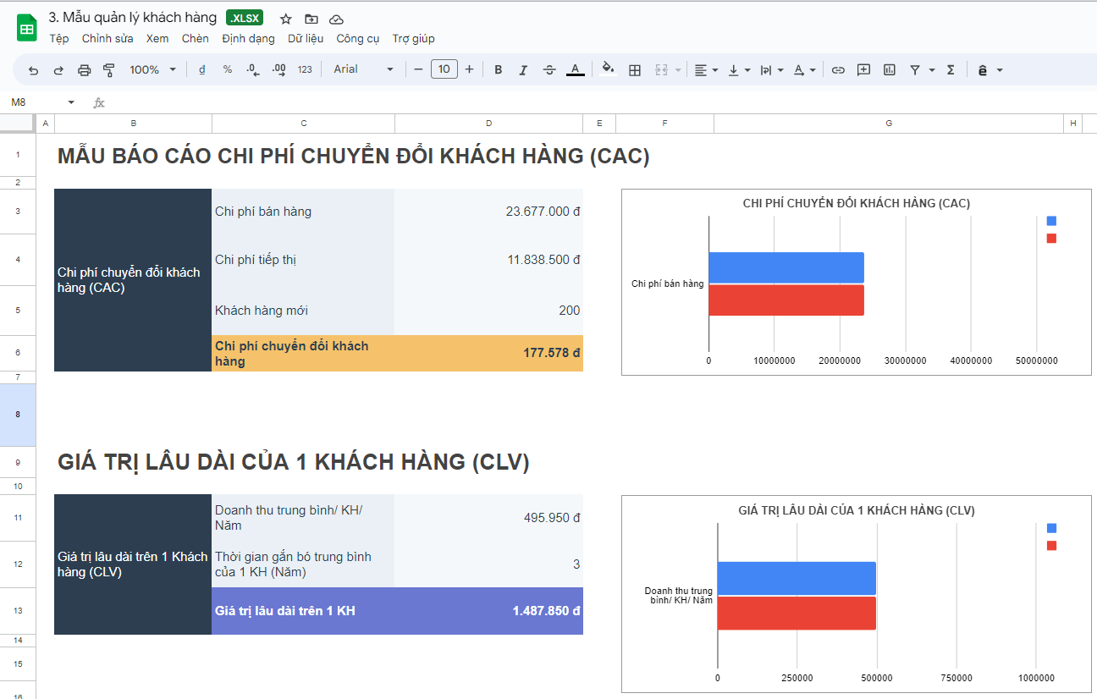
Task: Format the cell as percent
Action: 228,69
